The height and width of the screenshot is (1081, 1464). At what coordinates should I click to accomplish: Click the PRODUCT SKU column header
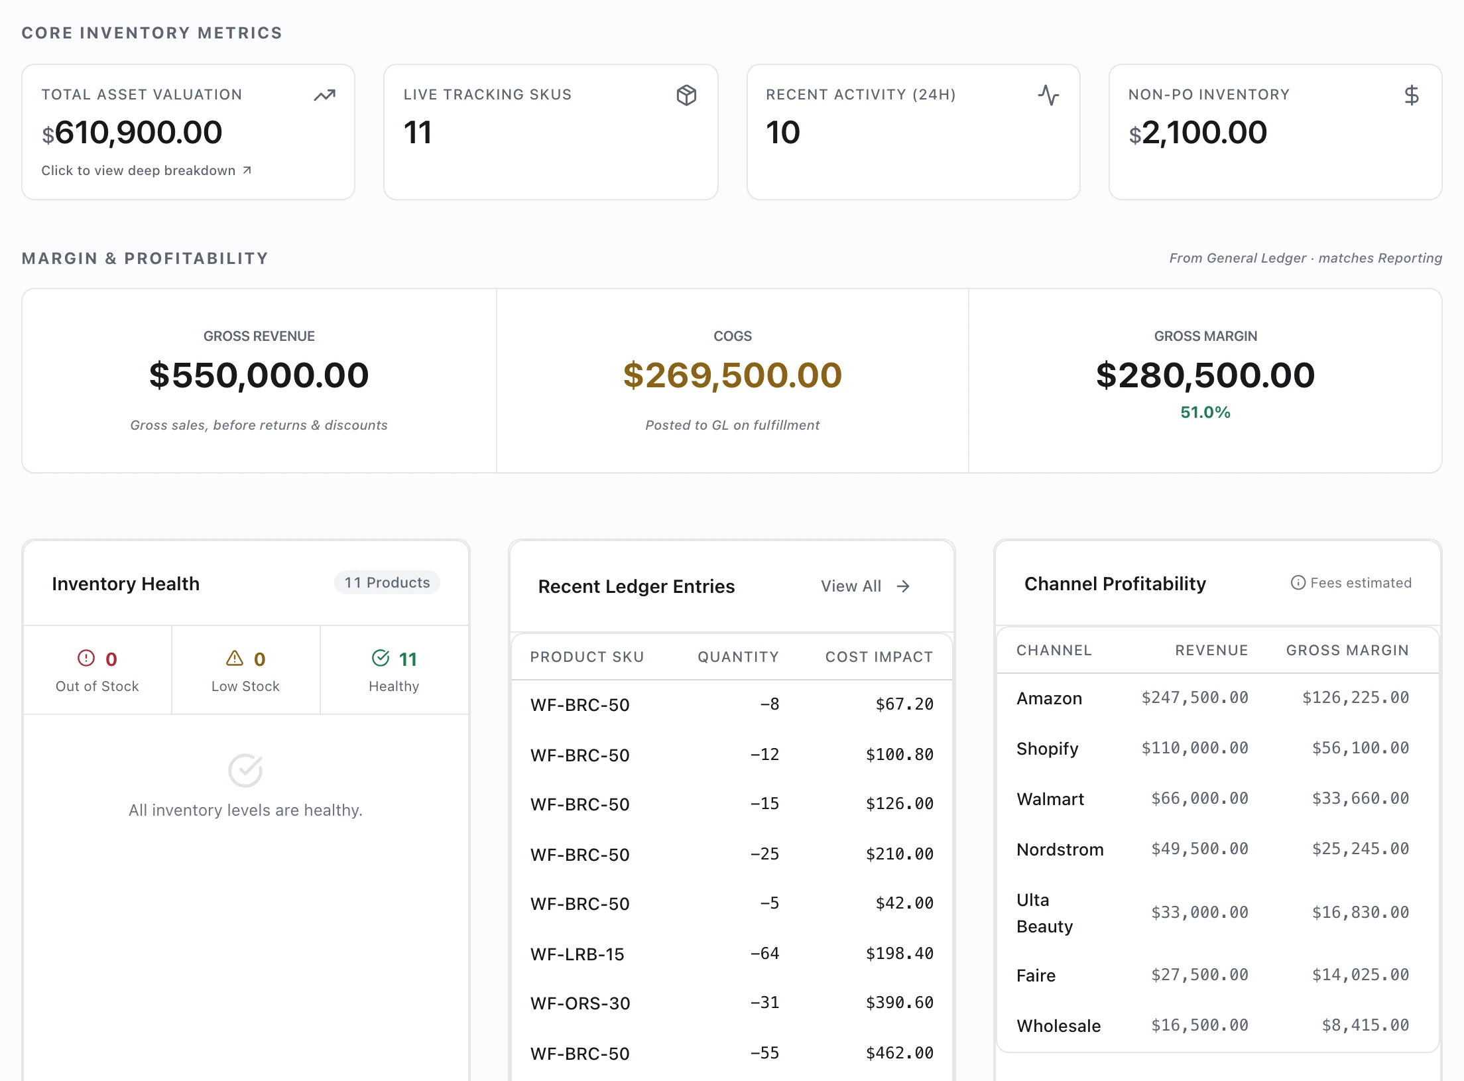pos(587,657)
